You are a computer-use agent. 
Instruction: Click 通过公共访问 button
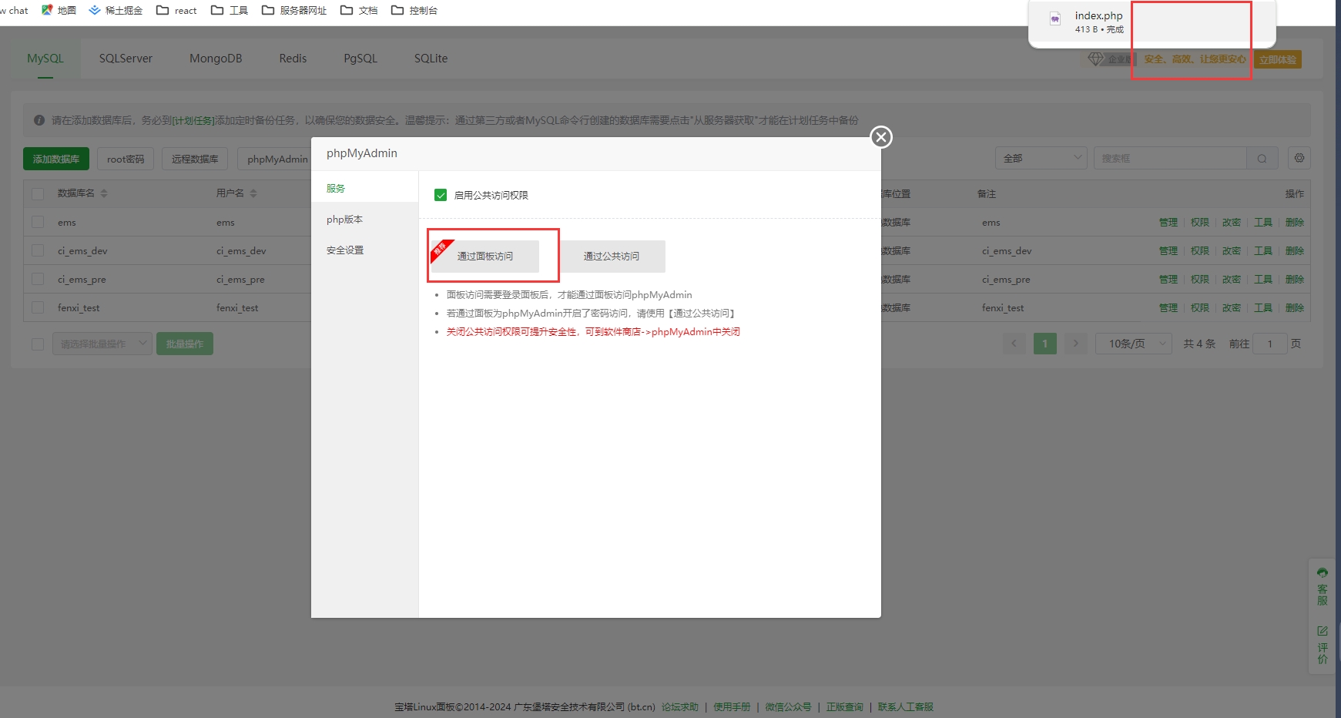click(x=612, y=256)
